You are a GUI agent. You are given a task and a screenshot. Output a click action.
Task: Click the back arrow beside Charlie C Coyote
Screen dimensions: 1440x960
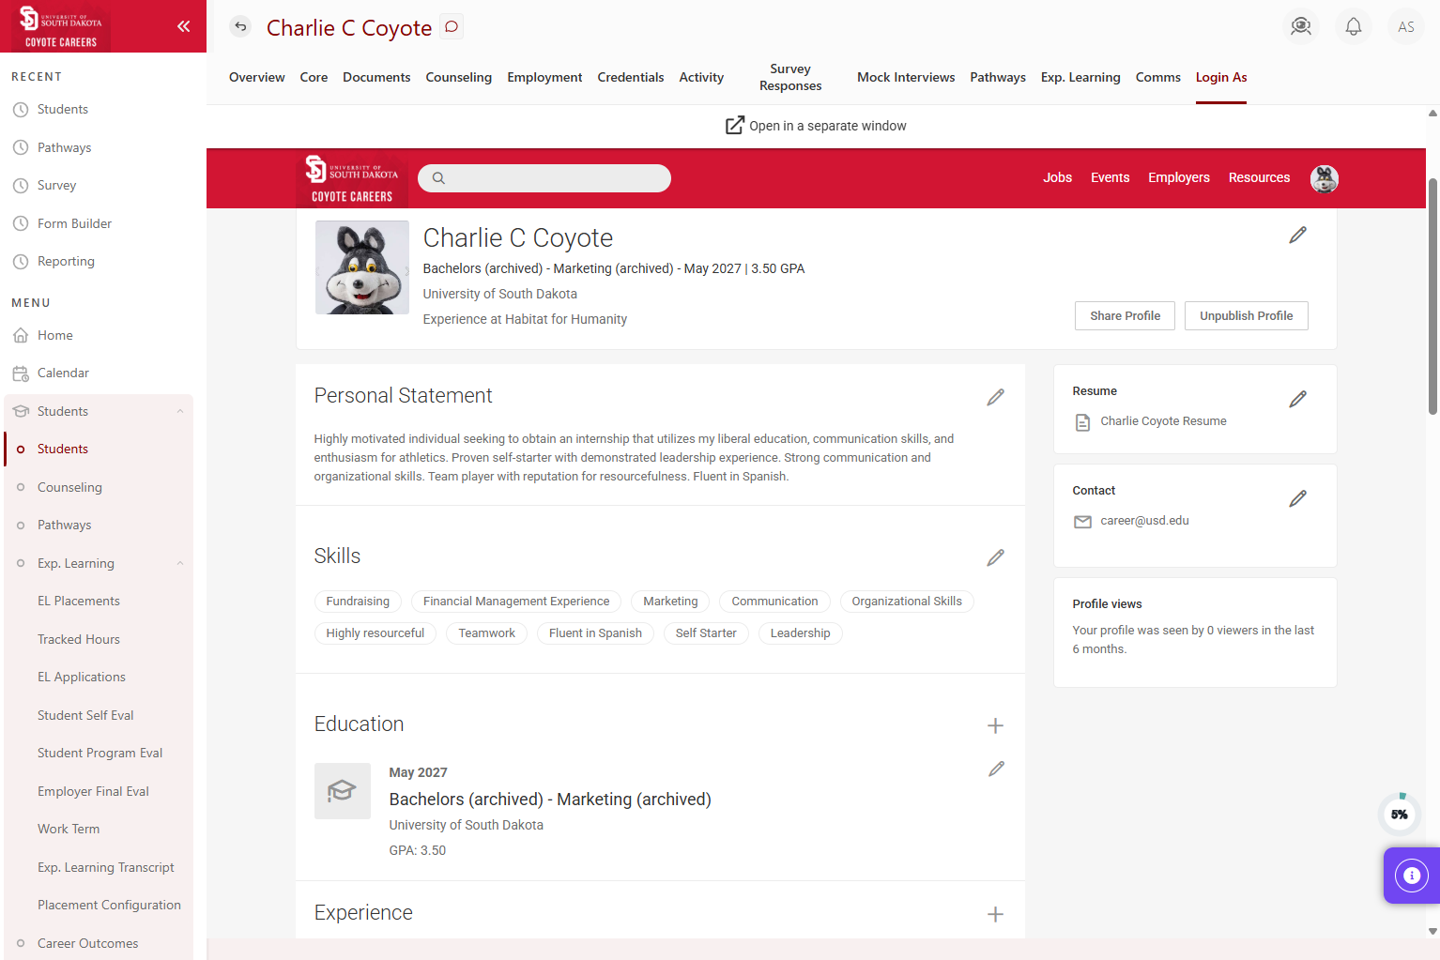[241, 26]
